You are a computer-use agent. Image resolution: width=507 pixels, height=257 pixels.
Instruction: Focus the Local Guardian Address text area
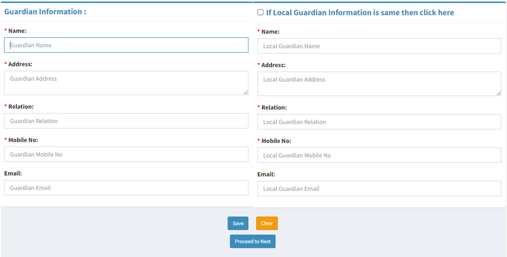point(379,84)
